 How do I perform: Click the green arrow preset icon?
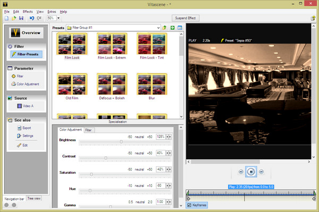pyautogui.click(x=172, y=28)
